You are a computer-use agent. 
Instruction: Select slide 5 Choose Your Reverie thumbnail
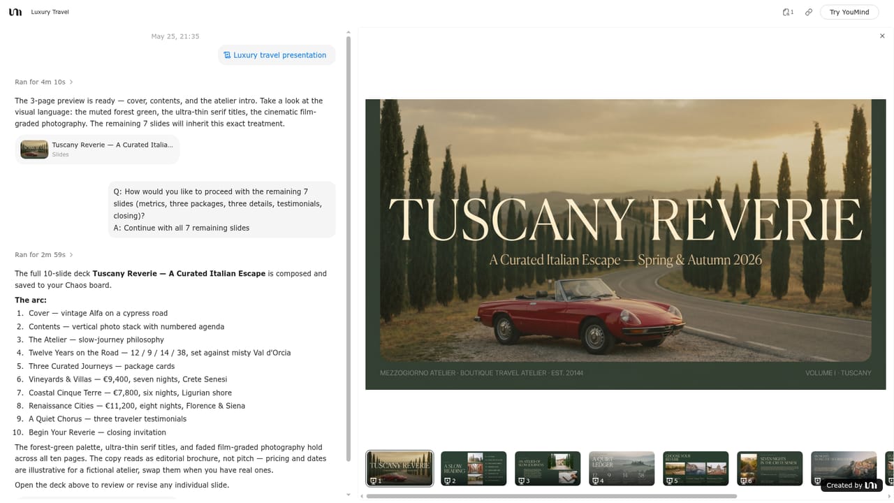click(696, 469)
